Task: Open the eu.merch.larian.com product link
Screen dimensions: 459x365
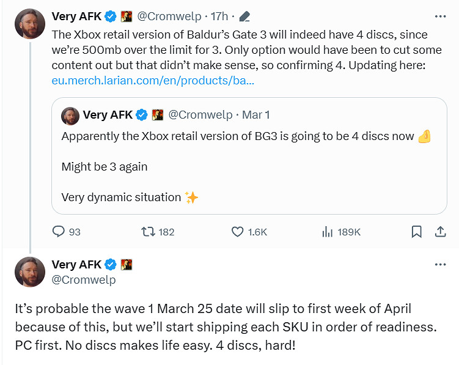Action: click(x=153, y=80)
